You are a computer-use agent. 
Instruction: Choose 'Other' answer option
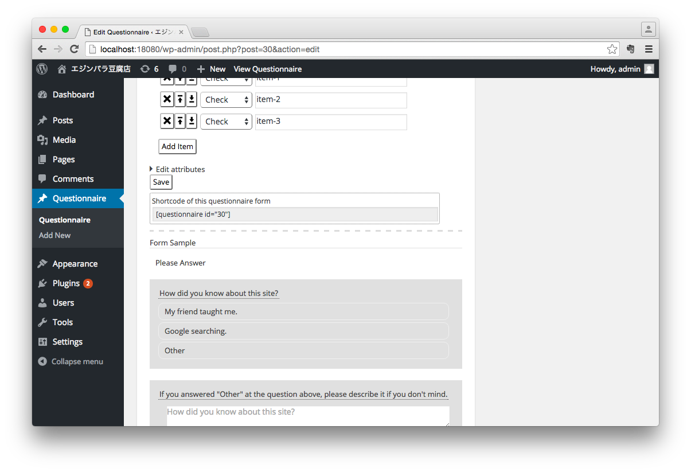point(303,350)
